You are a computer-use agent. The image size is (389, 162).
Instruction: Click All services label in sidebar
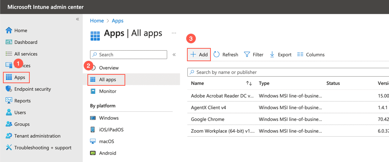tap(26, 54)
